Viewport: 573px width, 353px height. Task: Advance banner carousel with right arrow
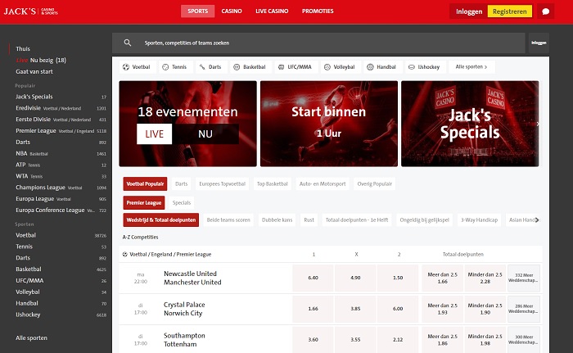pos(538,124)
